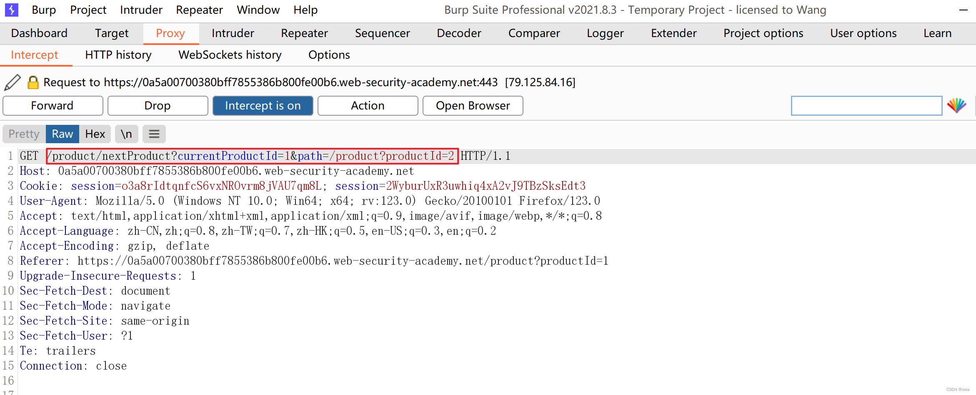Switch message view to Pretty

(x=24, y=134)
